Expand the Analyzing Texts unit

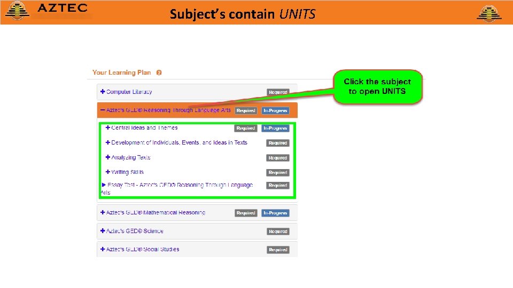107,157
